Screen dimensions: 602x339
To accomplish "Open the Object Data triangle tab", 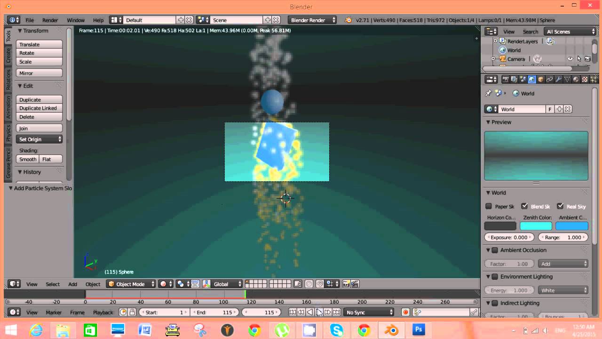I will point(567,80).
